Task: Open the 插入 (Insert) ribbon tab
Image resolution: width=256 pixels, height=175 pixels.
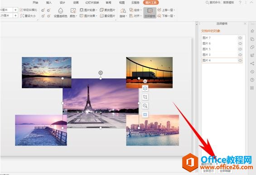Action: [x=48, y=2]
